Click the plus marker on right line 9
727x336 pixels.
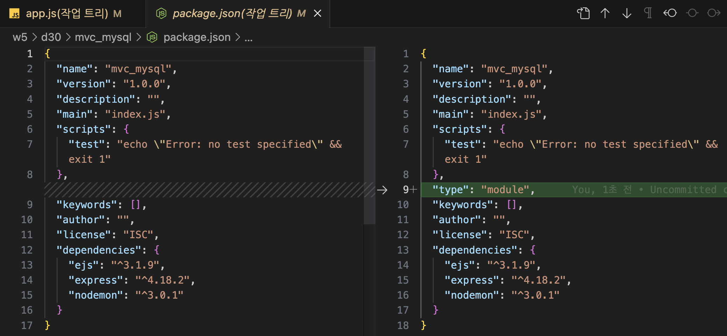(414, 189)
